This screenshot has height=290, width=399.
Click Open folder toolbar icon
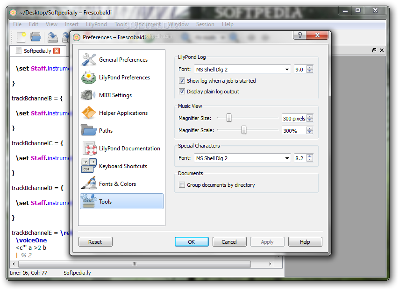[x=36, y=37]
